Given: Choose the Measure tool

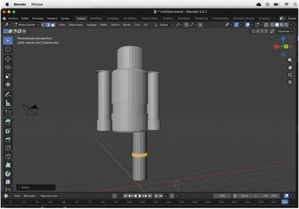Looking at the screenshot, I should [x=8, y=103].
